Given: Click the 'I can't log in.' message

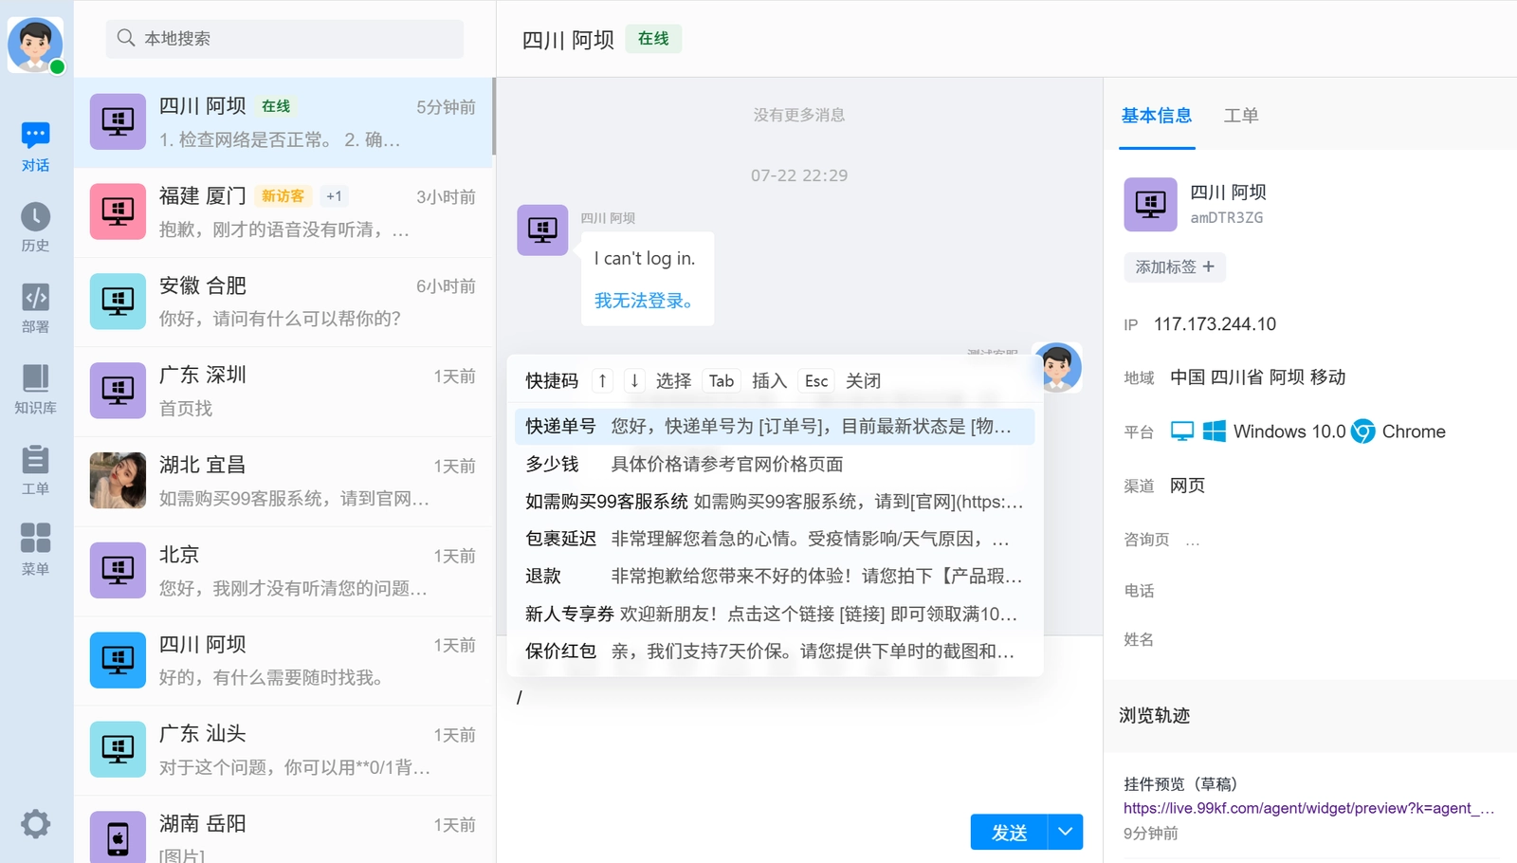Looking at the screenshot, I should [x=645, y=258].
